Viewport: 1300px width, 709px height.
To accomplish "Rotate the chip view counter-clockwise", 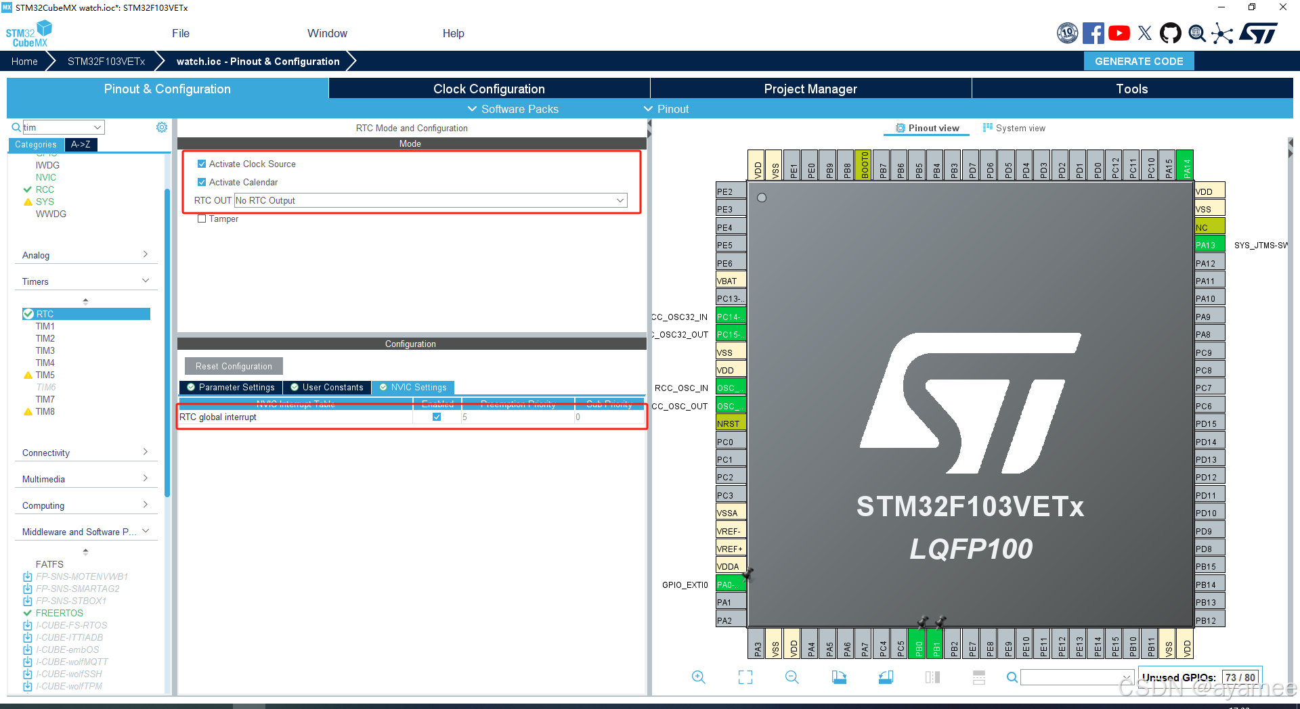I will tap(886, 677).
